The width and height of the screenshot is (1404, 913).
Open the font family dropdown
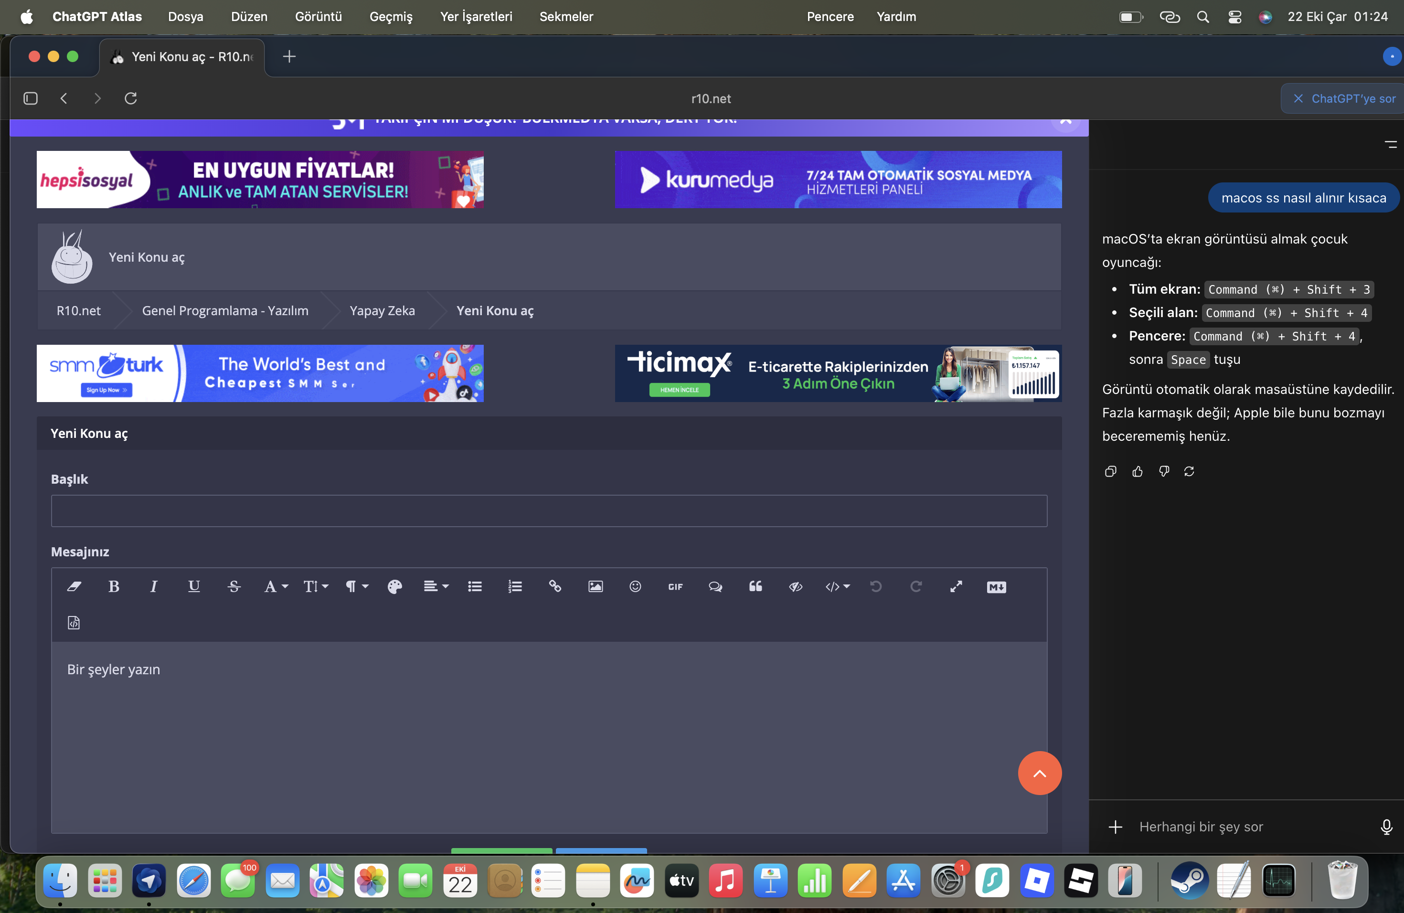(276, 586)
